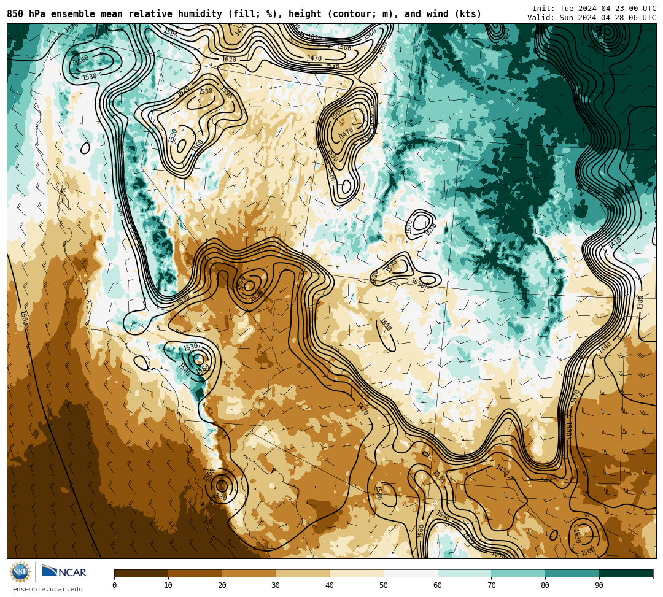Click the 20–30% orange-brown colorbar segment
Image resolution: width=663 pixels, height=597 pixels.
tap(249, 573)
